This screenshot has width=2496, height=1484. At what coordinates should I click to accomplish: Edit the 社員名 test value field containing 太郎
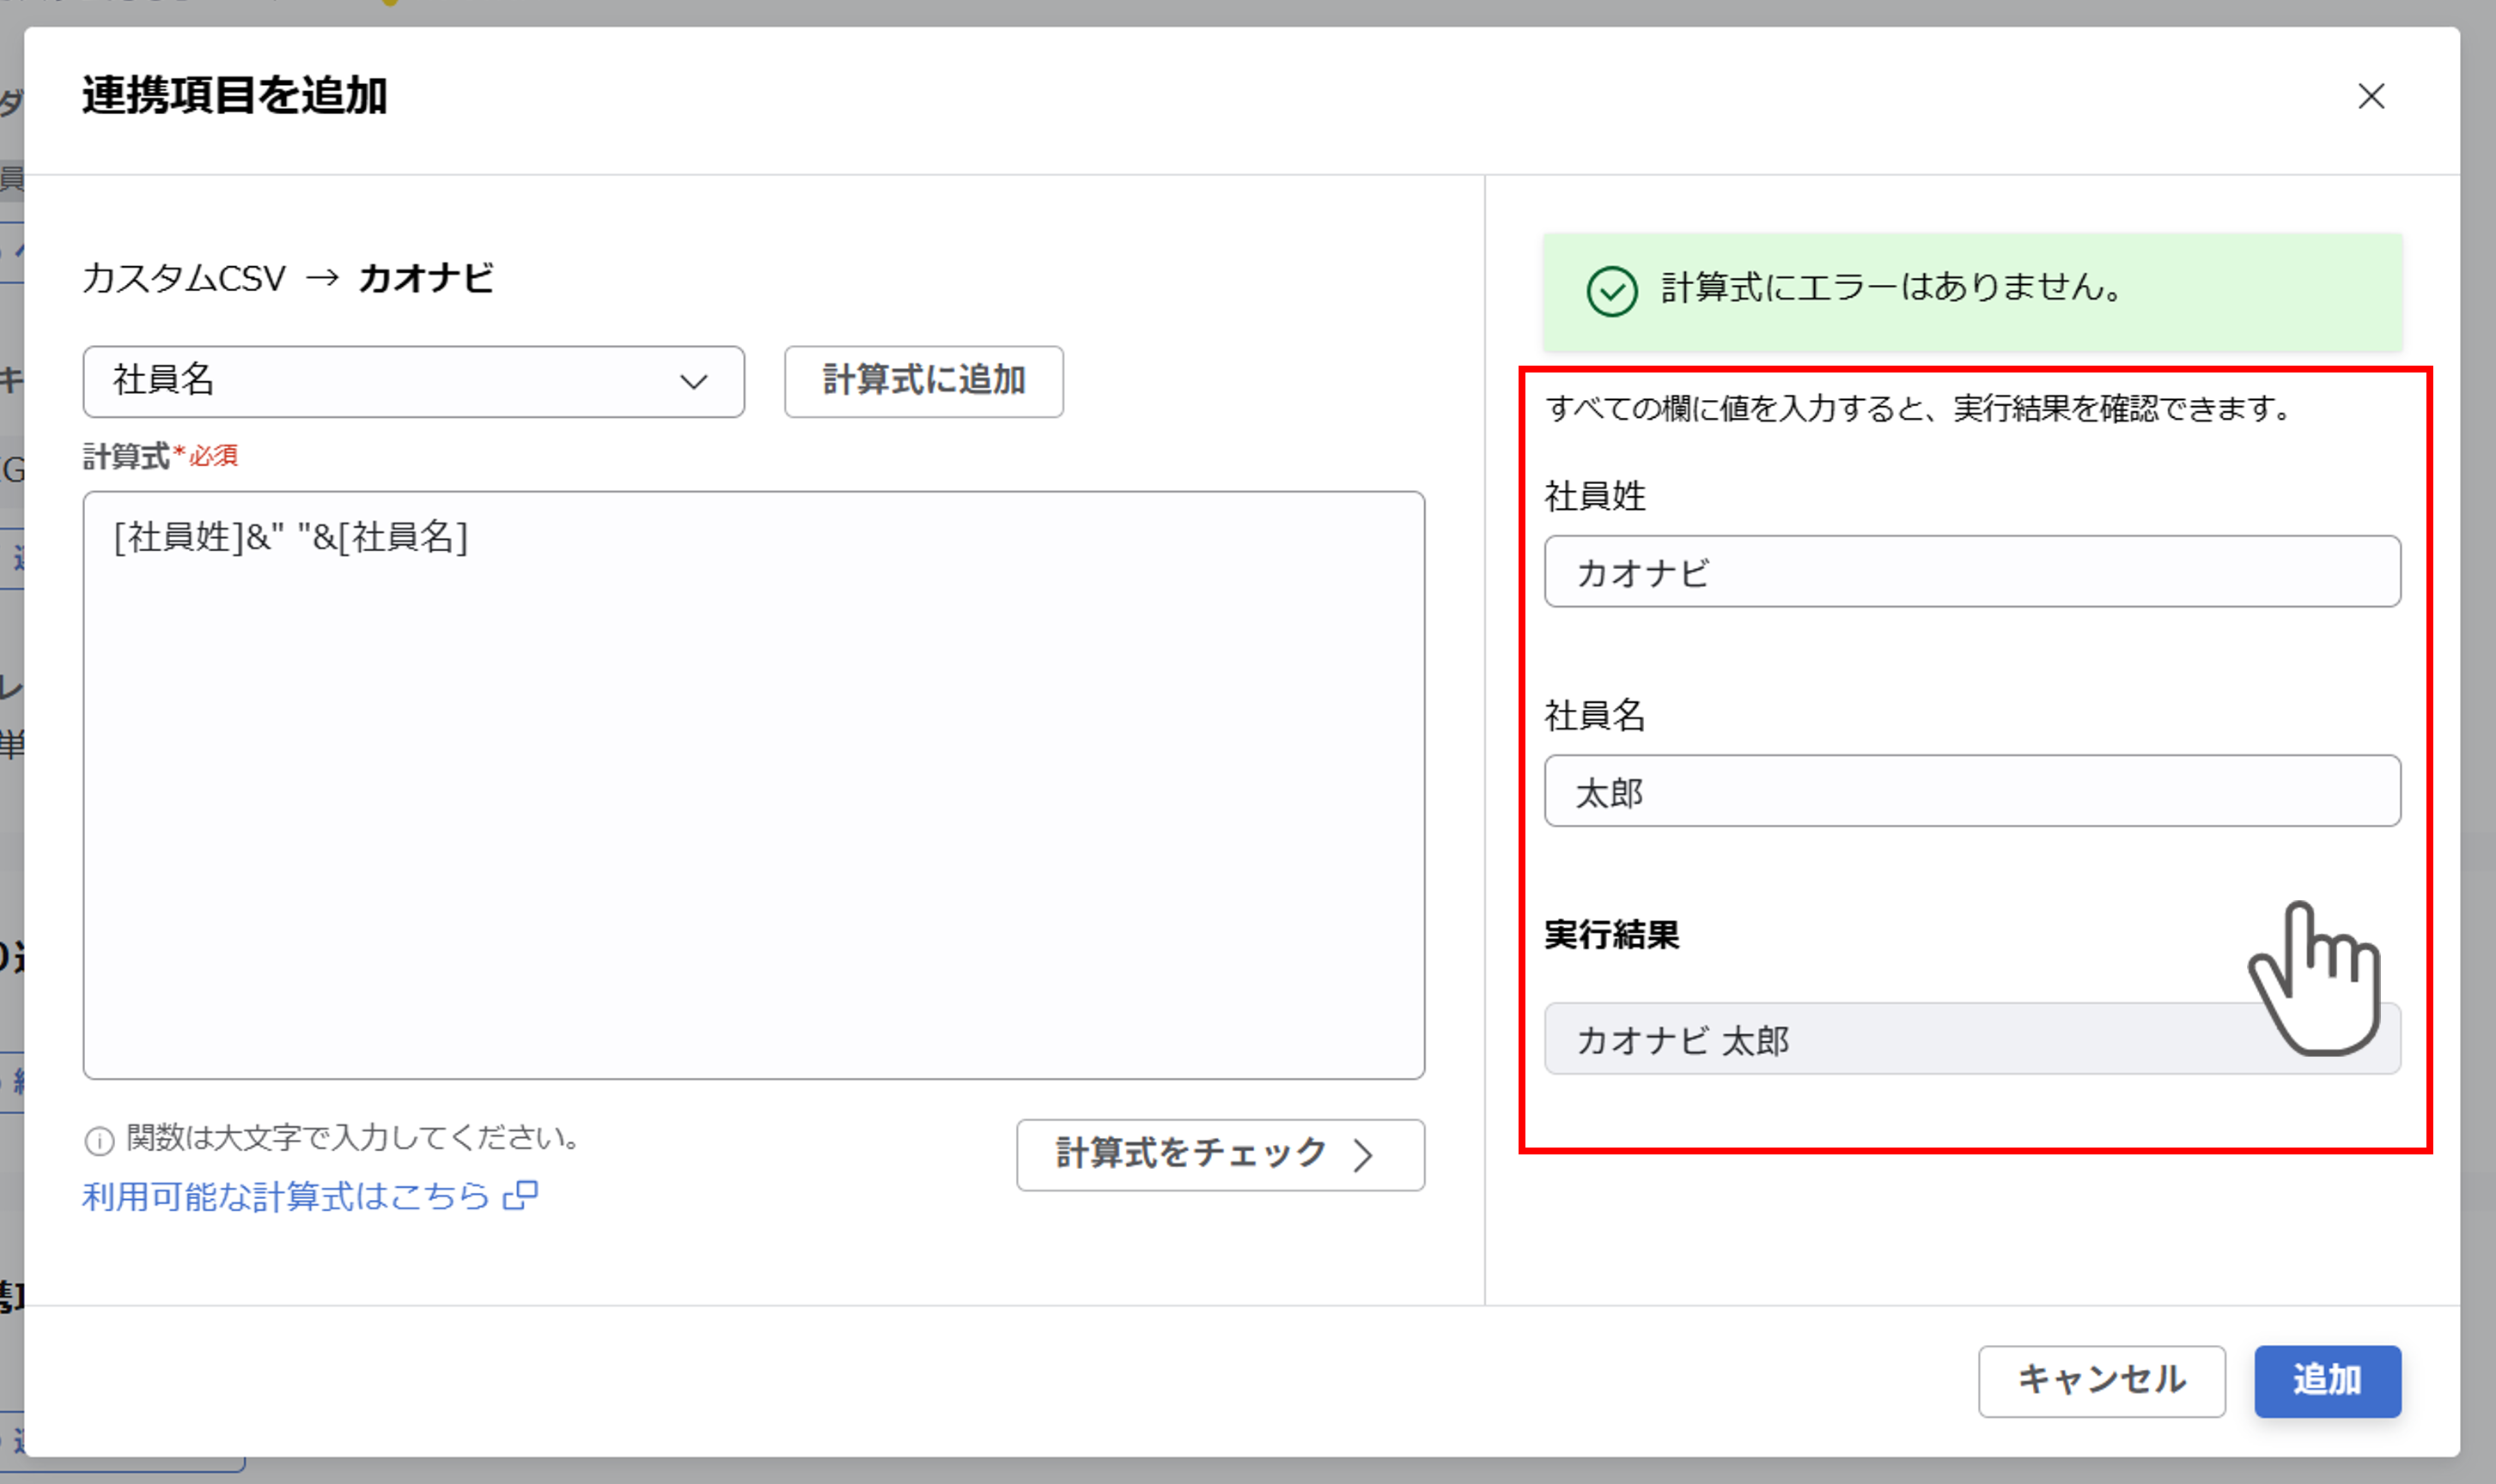tap(1972, 790)
